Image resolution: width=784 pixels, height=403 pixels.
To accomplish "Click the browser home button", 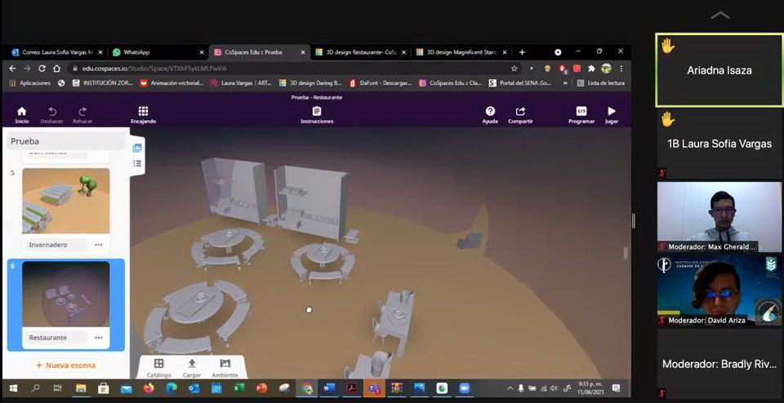I will coord(56,68).
